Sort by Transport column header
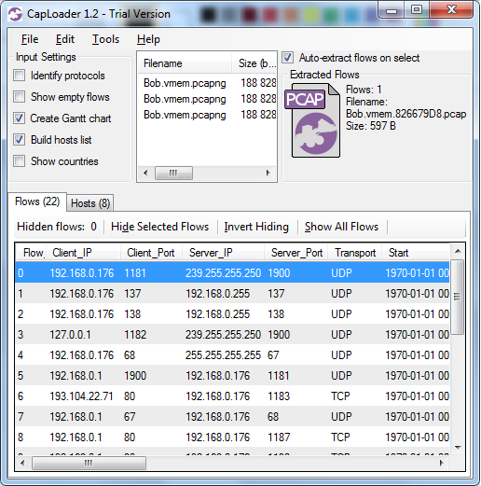The image size is (481, 486). point(355,253)
